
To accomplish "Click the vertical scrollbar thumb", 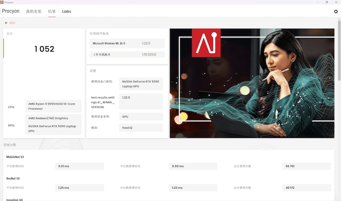I will (x=339, y=50).
